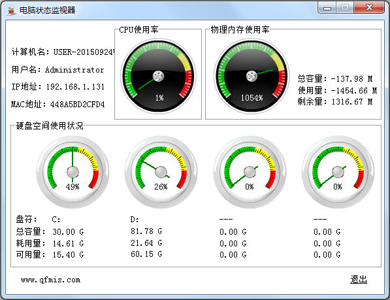Minimize the monitor window

point(327,8)
